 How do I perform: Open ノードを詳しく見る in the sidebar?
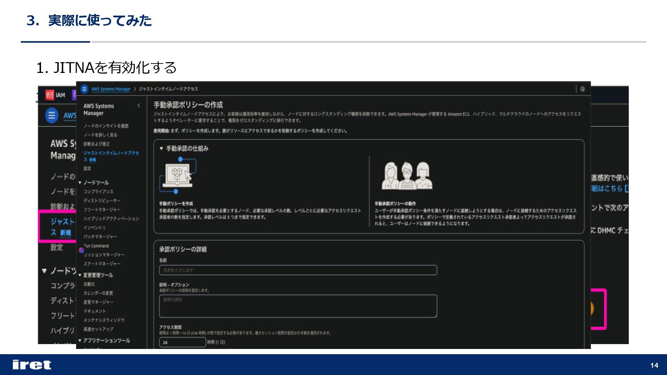tap(100, 135)
